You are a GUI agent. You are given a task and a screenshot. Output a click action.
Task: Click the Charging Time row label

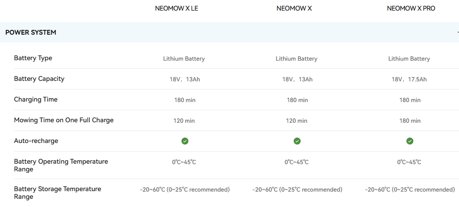[36, 100]
